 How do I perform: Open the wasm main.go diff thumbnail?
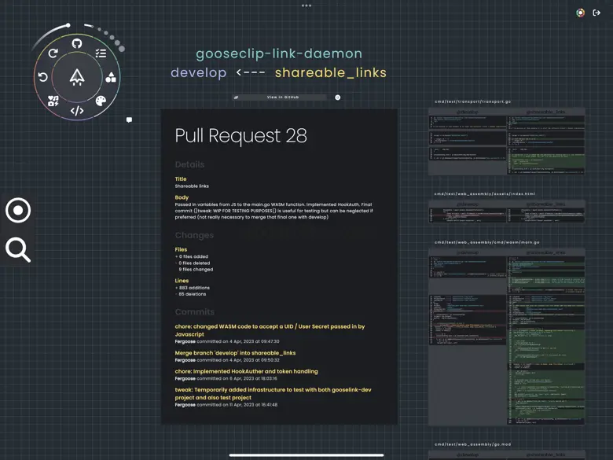pyautogui.click(x=506, y=337)
